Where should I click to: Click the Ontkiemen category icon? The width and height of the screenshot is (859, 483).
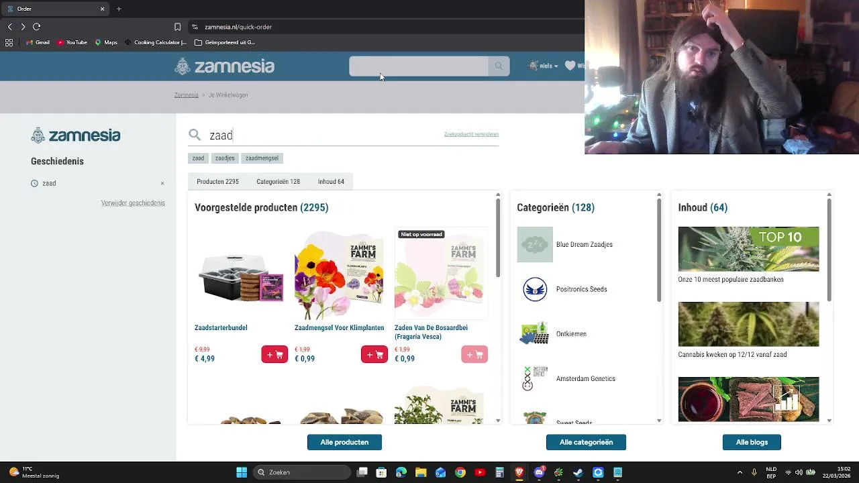(x=534, y=333)
